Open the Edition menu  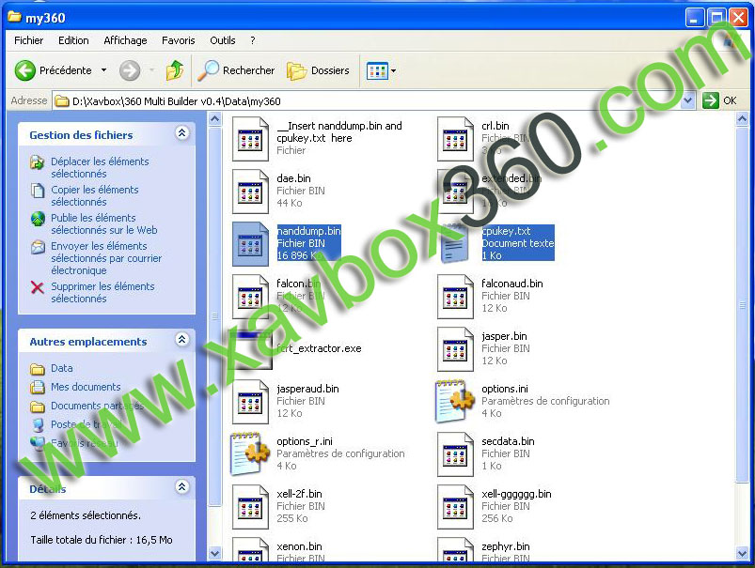tap(73, 40)
